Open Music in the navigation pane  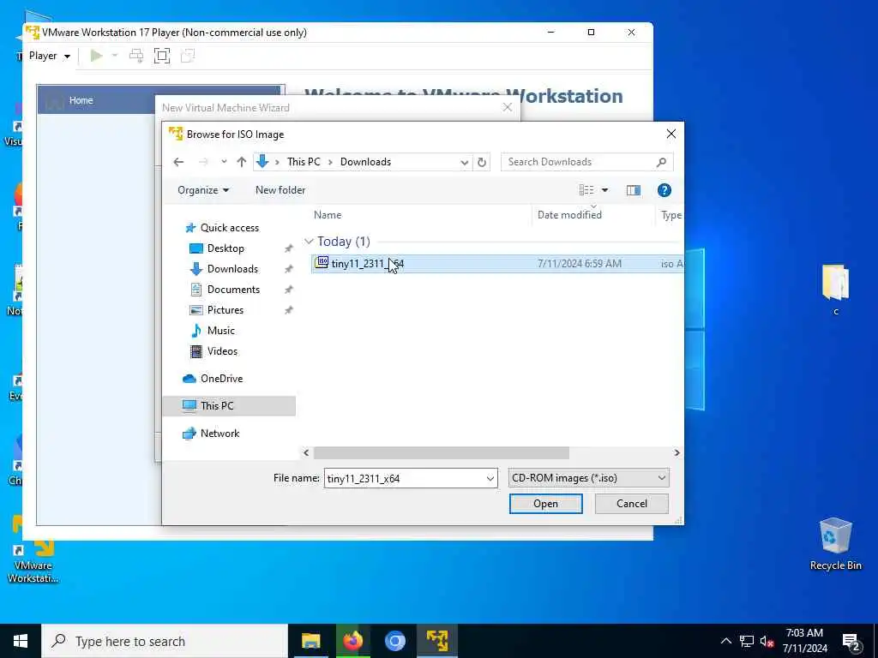(x=220, y=331)
